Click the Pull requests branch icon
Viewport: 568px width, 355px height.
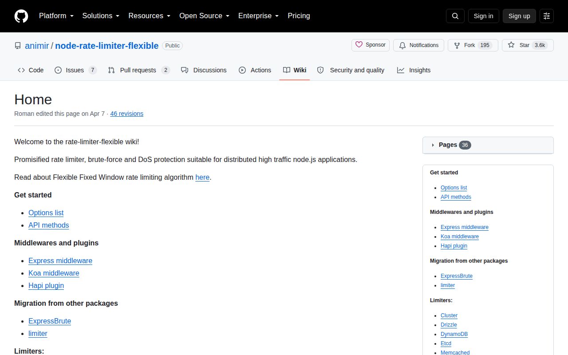[x=111, y=70]
